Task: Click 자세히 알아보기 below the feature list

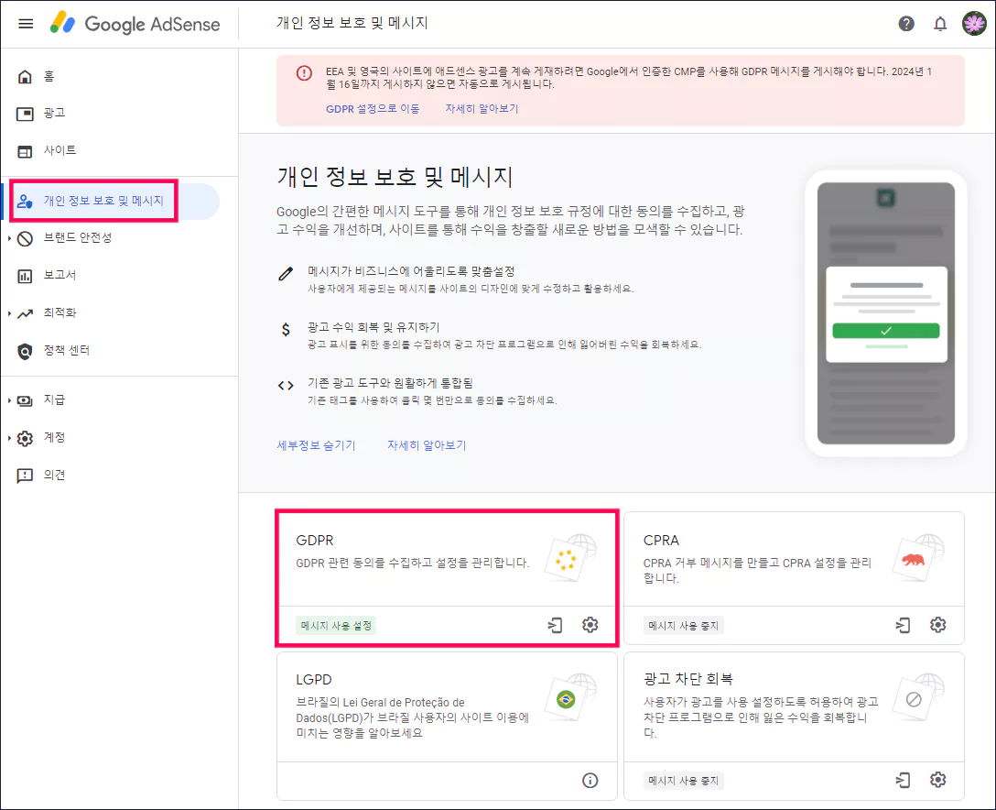Action: [427, 445]
